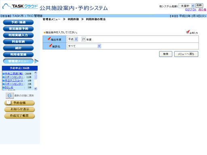Open the 施設名 dropdown showing すべて
The width and height of the screenshot is (207, 155).
point(84,46)
